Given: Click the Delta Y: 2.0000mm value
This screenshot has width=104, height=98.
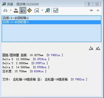Looking at the screenshot, I should tap(15, 63).
